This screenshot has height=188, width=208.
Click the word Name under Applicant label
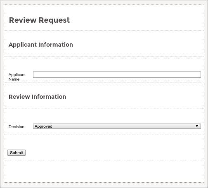pos(14,79)
